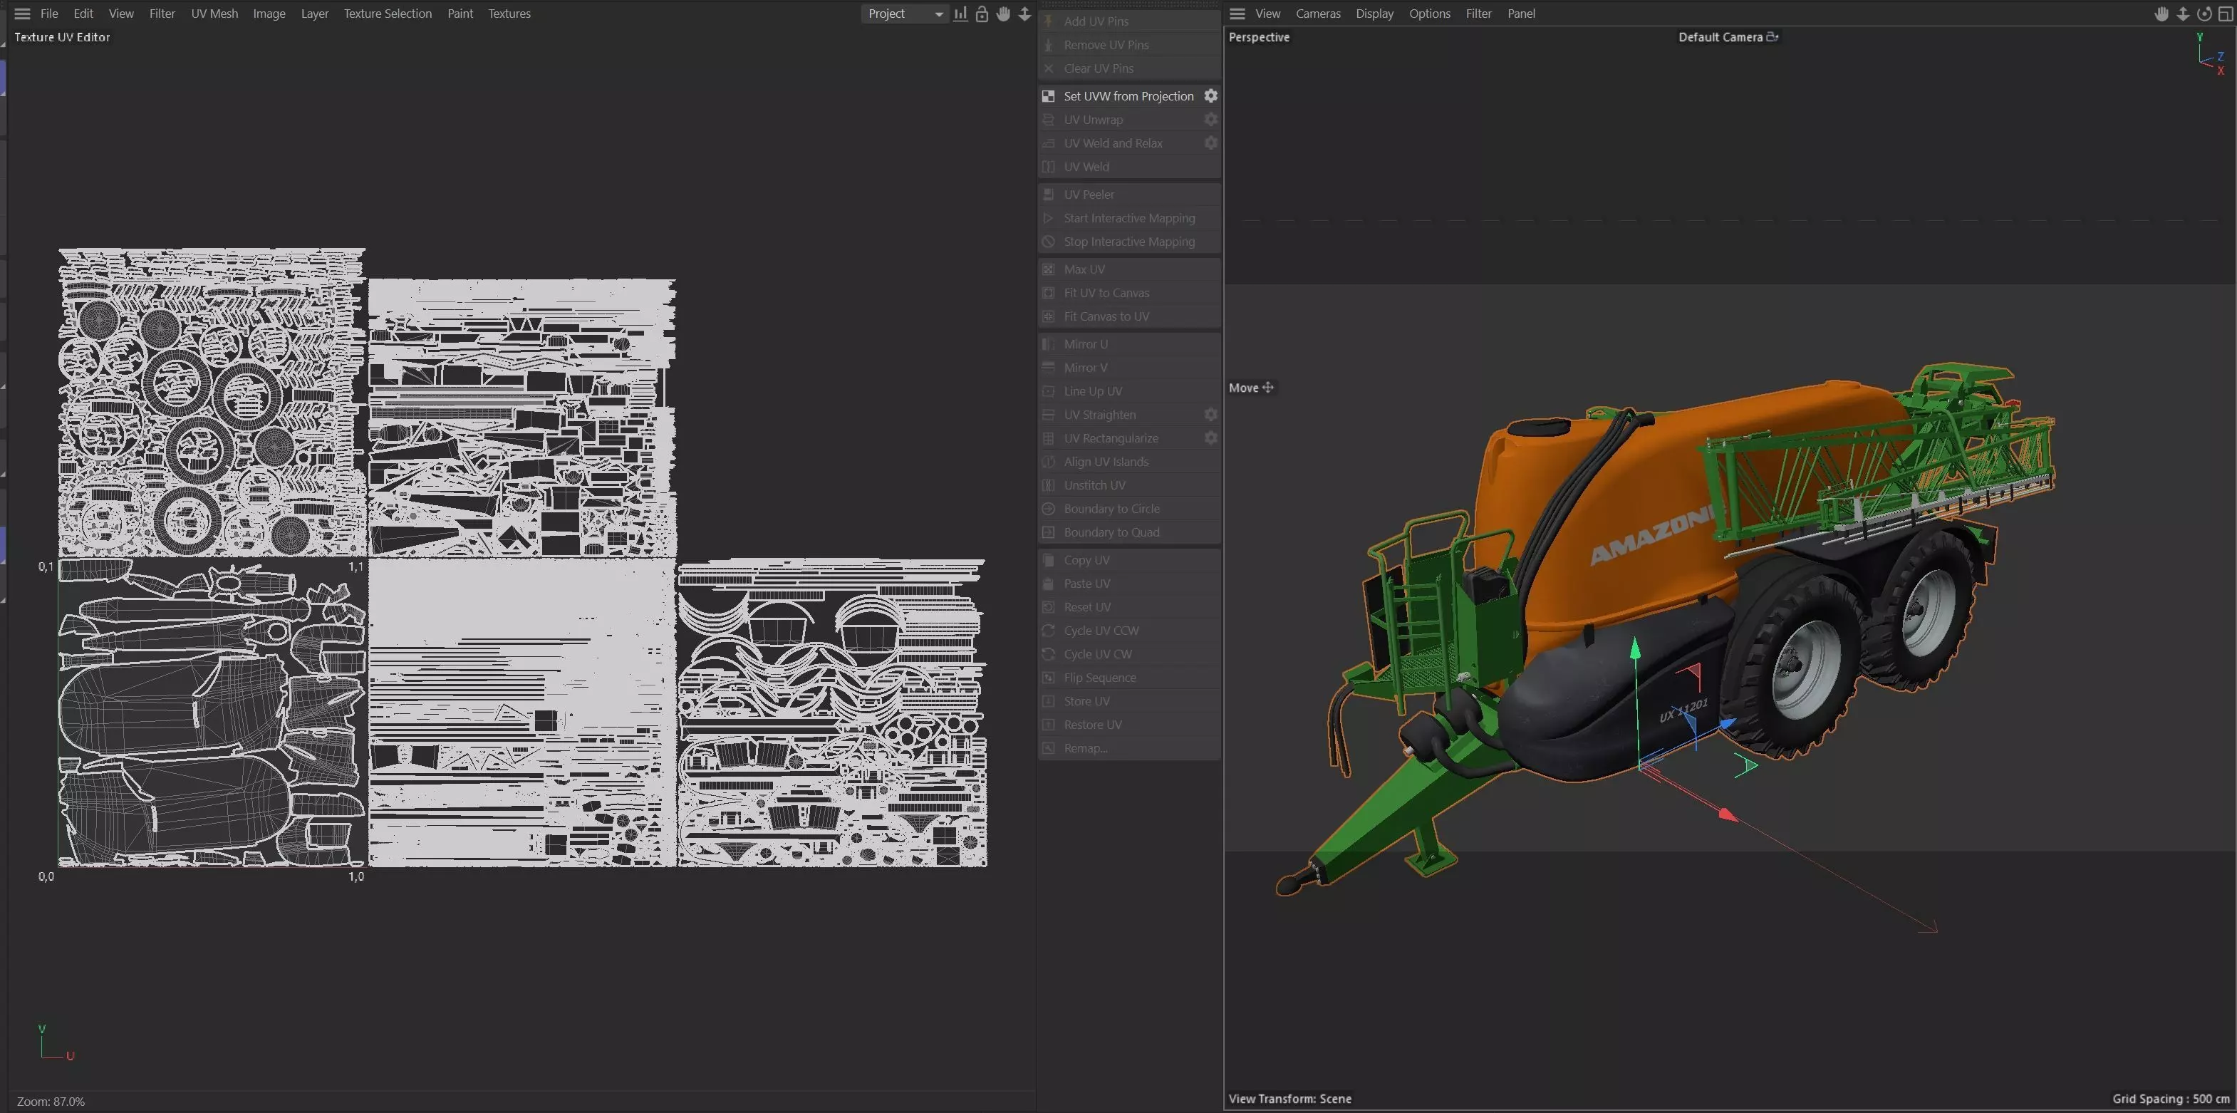The width and height of the screenshot is (2237, 1113).
Task: Open the Textures menu
Action: [509, 14]
